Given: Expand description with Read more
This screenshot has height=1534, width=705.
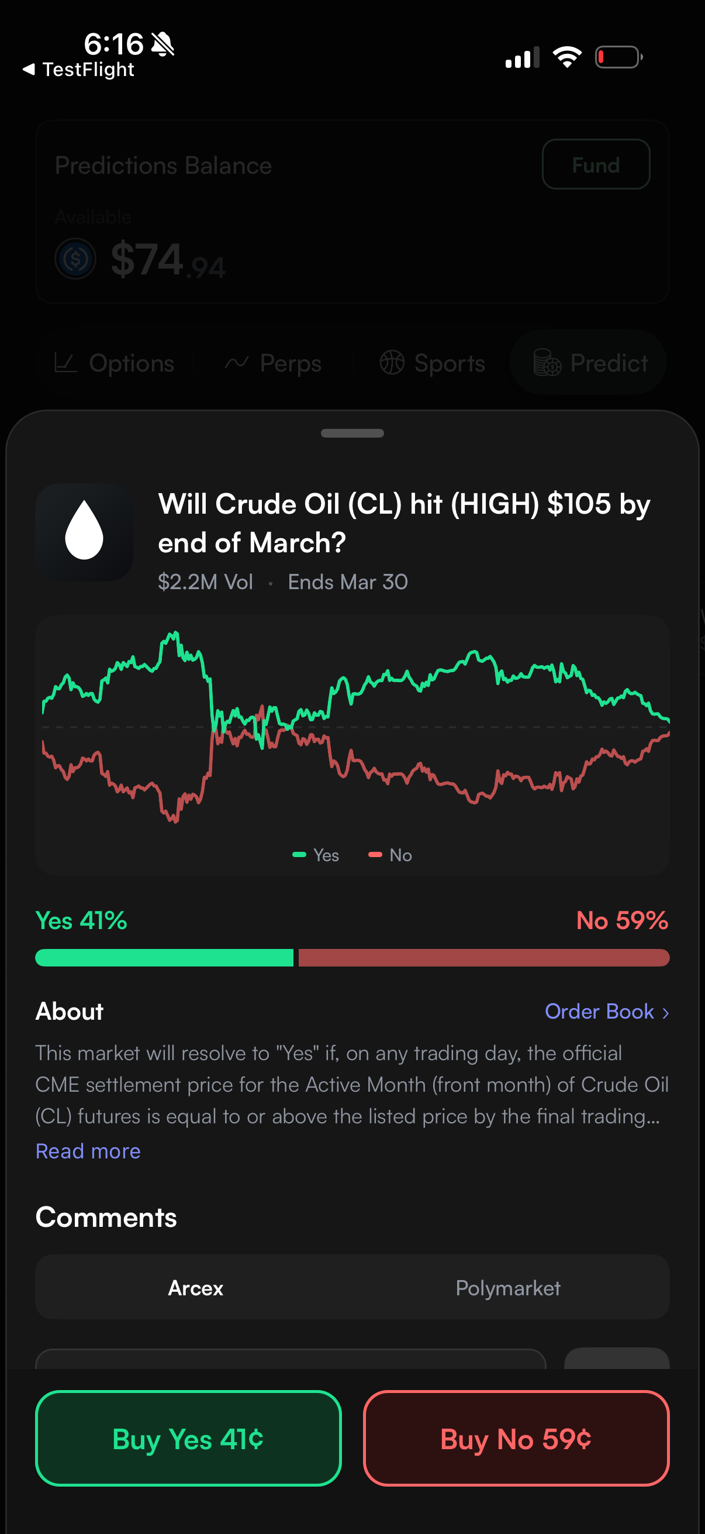Looking at the screenshot, I should 88,1151.
